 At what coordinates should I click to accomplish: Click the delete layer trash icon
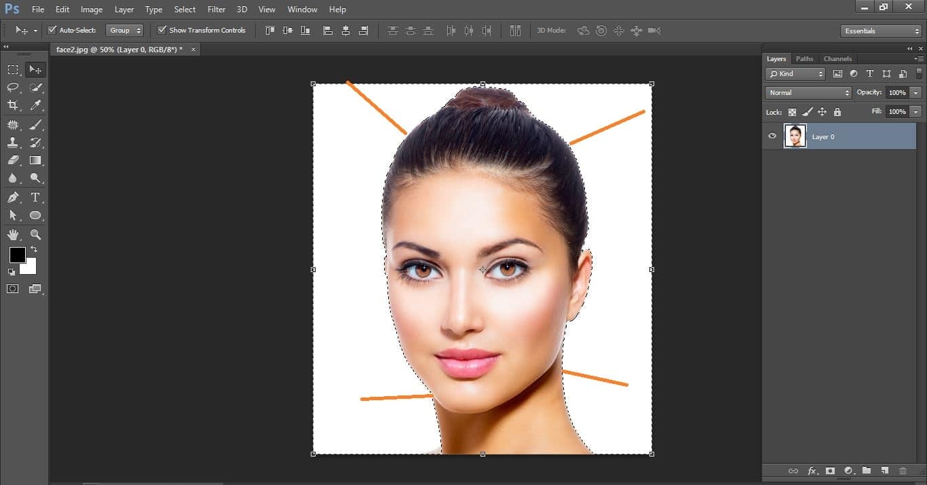(903, 471)
